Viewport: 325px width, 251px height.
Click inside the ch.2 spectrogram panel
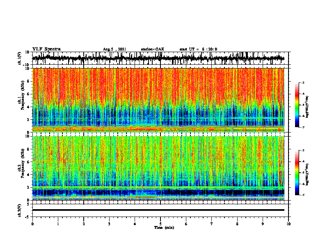[158, 168]
